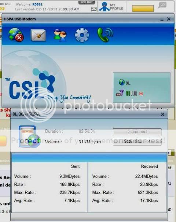Open the settings gear icon
This screenshot has height=222, width=176.
pyautogui.click(x=82, y=35)
